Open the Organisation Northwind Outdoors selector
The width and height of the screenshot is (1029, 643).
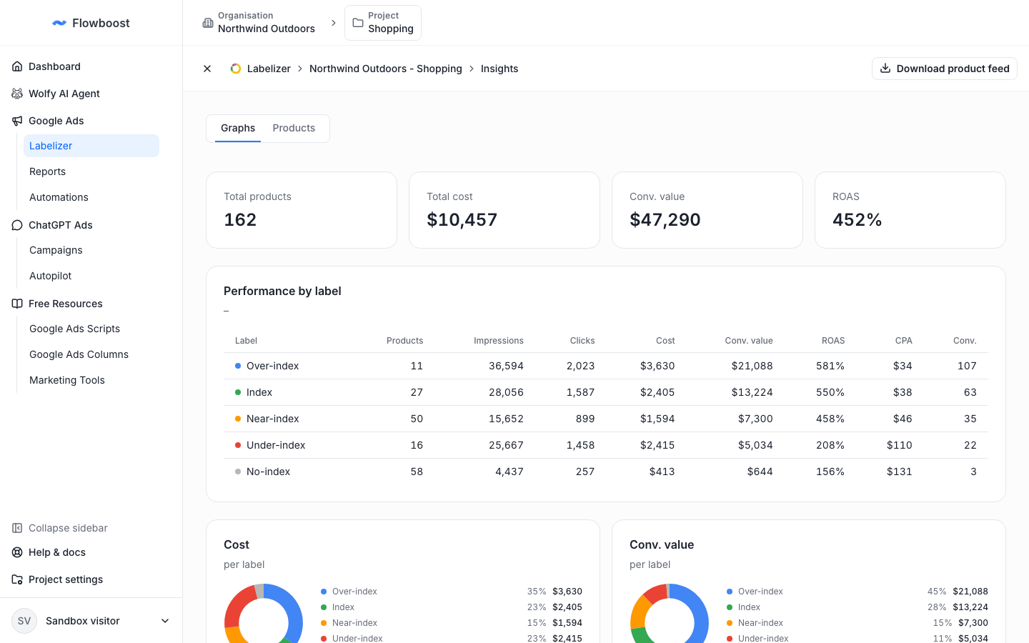point(259,23)
